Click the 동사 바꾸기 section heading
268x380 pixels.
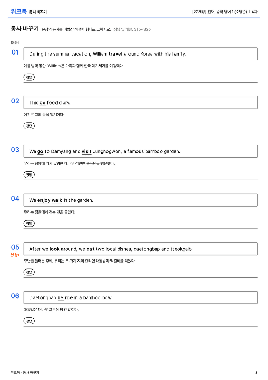pyautogui.click(x=25, y=29)
